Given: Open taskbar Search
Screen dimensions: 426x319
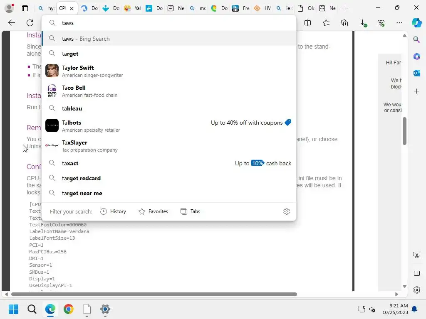Looking at the screenshot, I should pyautogui.click(x=32, y=309).
